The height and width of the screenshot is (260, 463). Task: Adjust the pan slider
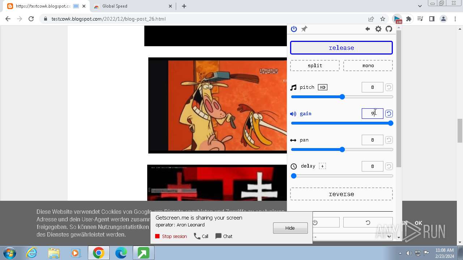(x=342, y=149)
